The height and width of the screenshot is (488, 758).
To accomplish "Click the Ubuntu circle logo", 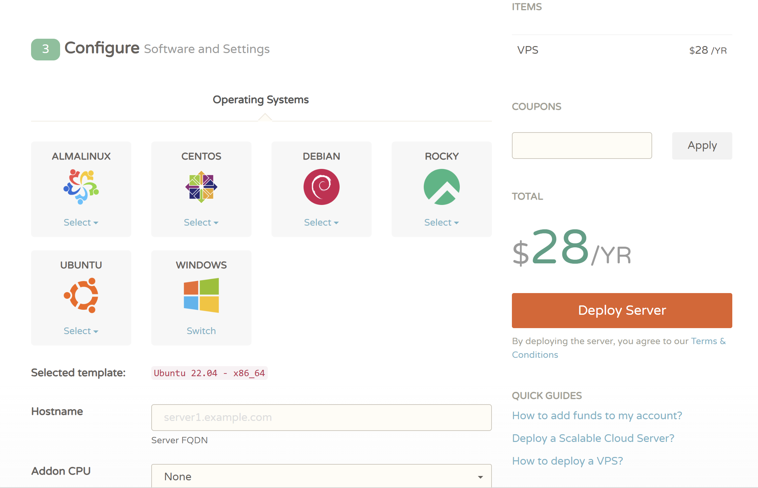I will tap(81, 295).
